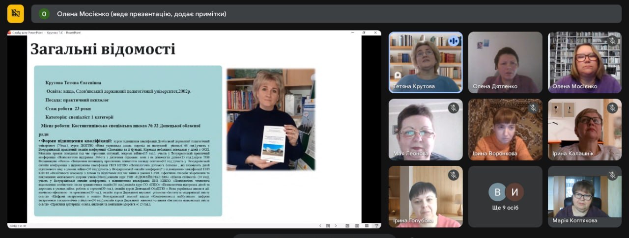Select Олена Дятленко's video tile
The width and height of the screenshot is (629, 238).
coord(505,62)
